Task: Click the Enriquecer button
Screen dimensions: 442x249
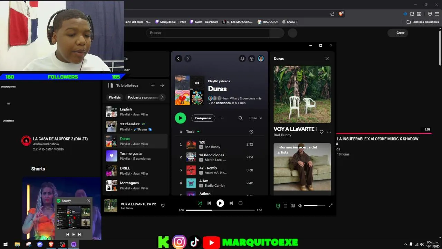Action: [x=203, y=118]
